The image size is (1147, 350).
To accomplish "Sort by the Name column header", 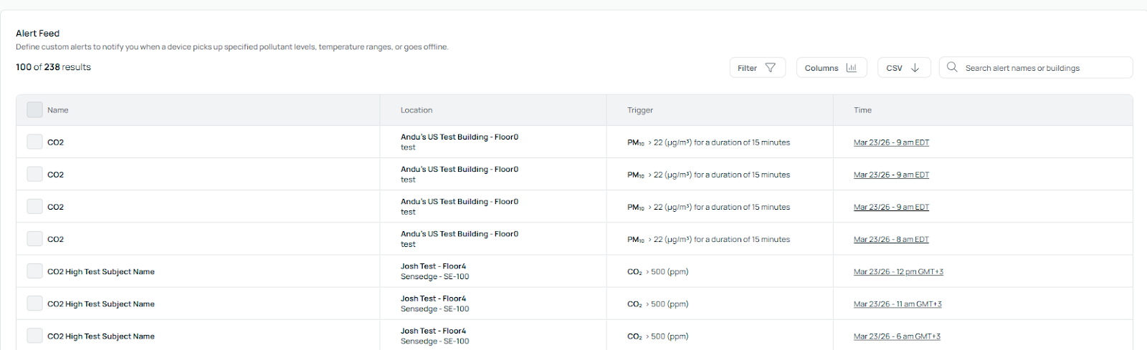I will tap(58, 110).
